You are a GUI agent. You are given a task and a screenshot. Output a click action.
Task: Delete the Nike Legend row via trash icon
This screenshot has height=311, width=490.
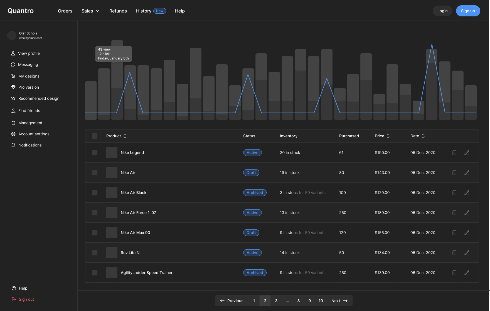click(454, 153)
